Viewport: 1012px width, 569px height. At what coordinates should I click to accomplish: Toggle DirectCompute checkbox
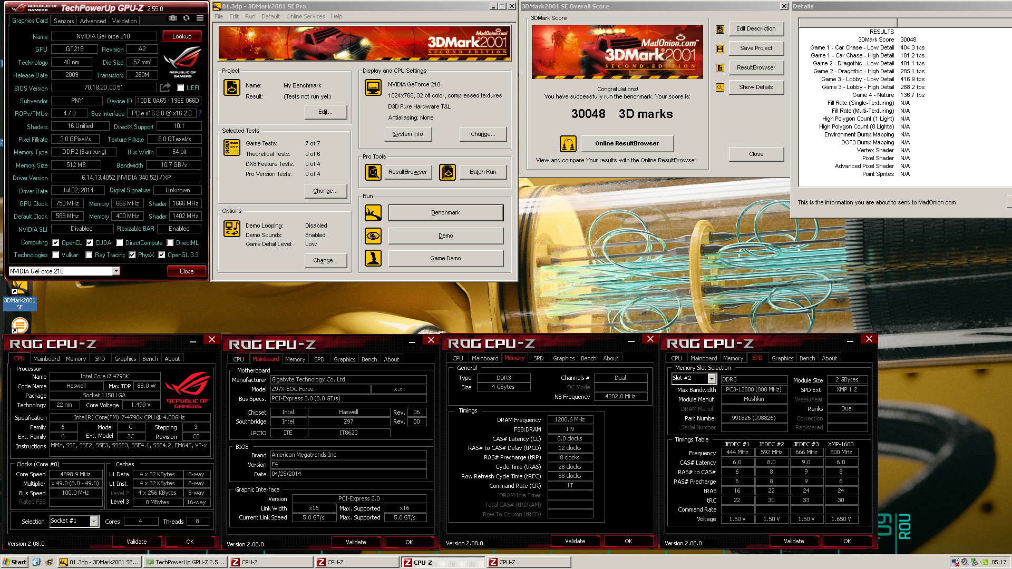(x=120, y=243)
